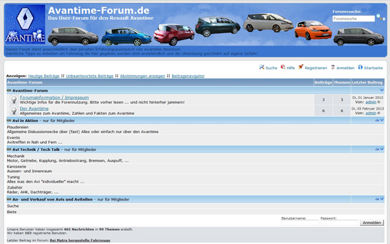Click the Biete row under An- und Verkauf
The image size is (390, 244).
coord(195,212)
